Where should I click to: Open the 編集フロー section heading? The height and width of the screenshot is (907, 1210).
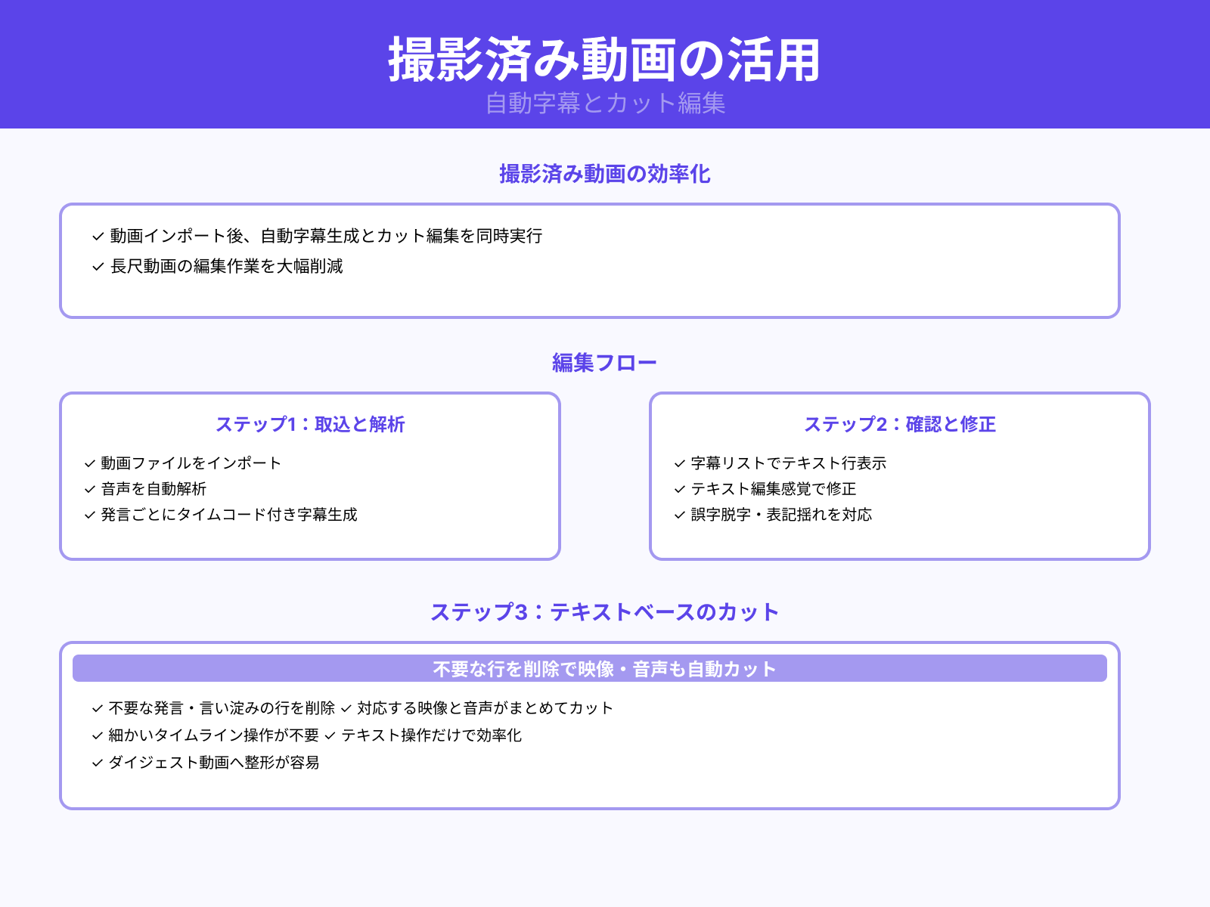point(605,361)
